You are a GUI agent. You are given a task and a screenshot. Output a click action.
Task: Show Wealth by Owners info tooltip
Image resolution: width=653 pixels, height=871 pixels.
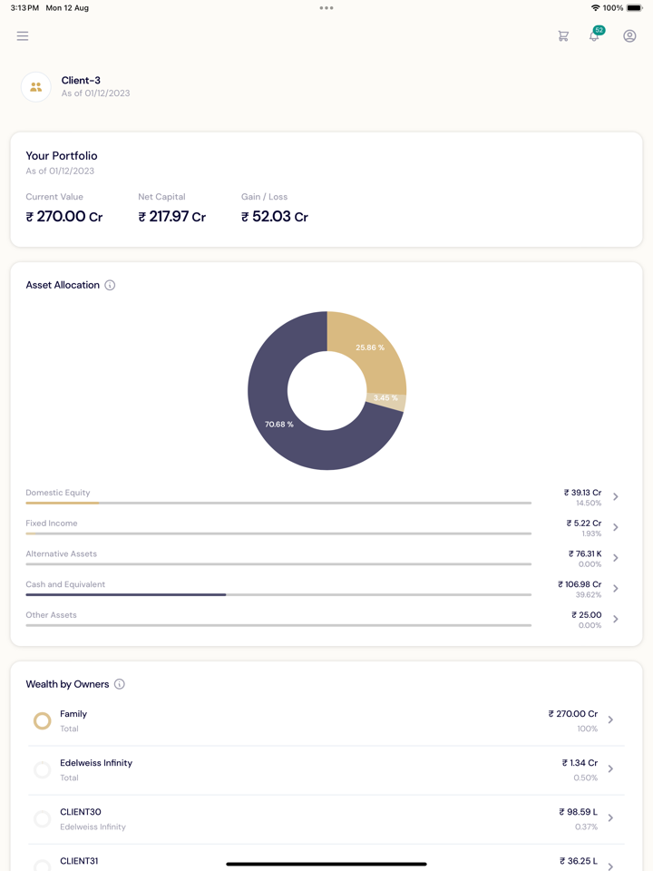pyautogui.click(x=120, y=684)
